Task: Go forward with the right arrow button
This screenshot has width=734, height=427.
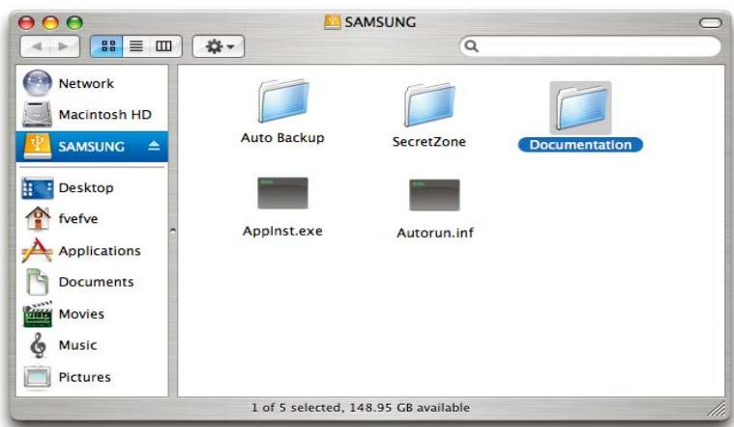Action: pos(64,46)
